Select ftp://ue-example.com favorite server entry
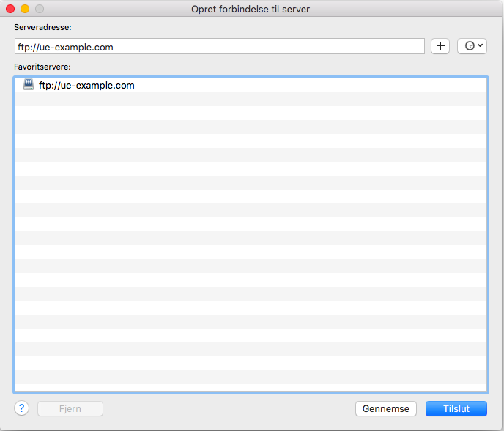The height and width of the screenshot is (431, 504). point(86,86)
